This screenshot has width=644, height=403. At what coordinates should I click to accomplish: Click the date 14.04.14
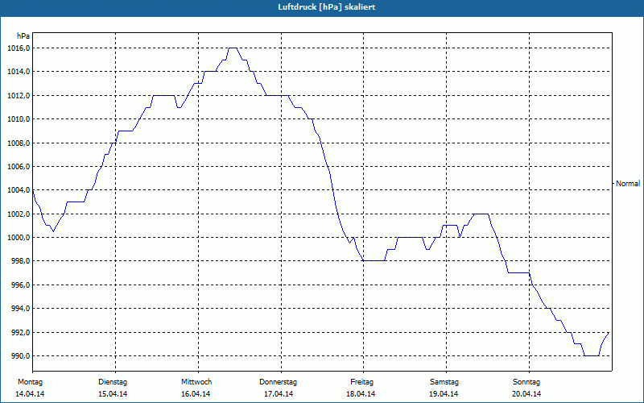[30, 394]
